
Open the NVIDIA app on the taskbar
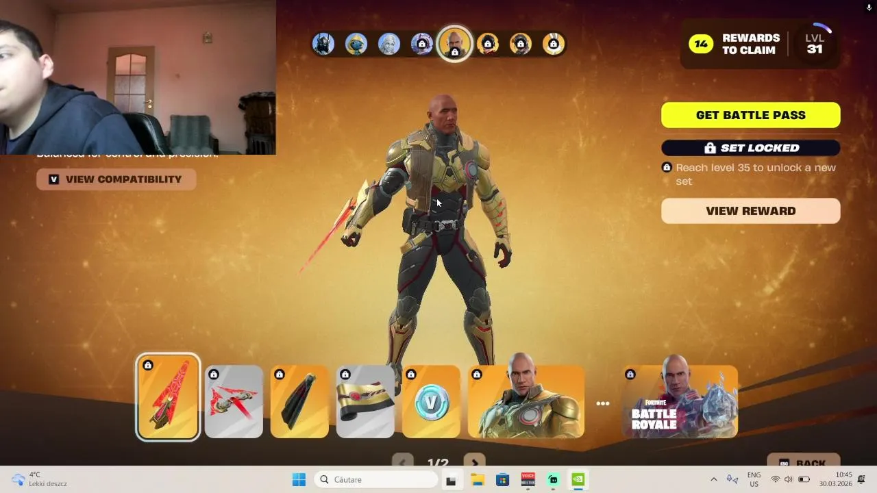click(x=578, y=480)
